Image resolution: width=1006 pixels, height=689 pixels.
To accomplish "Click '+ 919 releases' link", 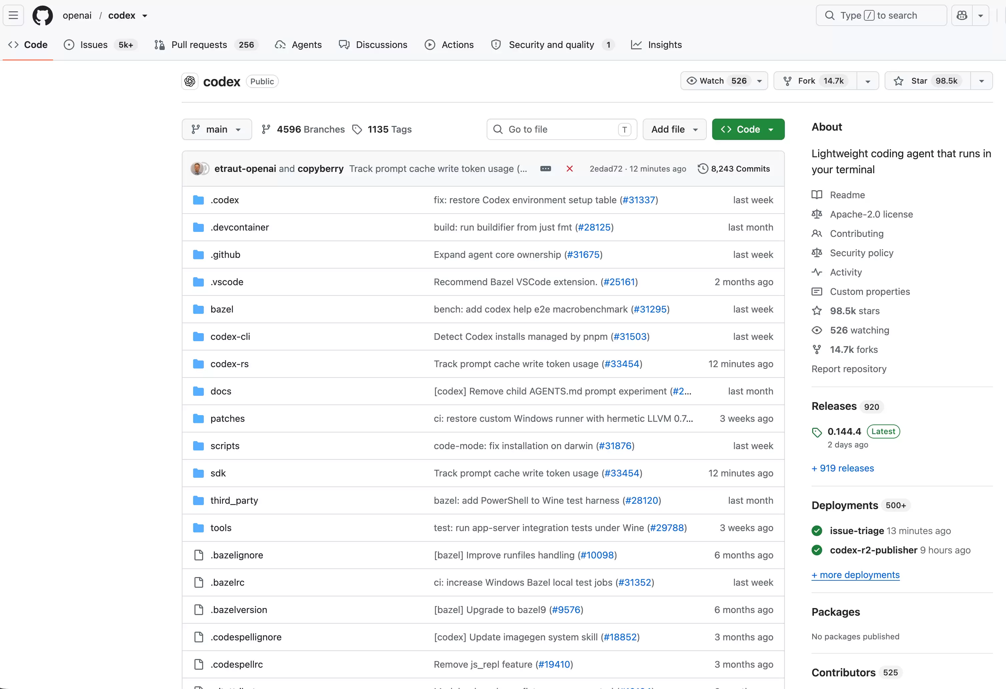I will [842, 468].
